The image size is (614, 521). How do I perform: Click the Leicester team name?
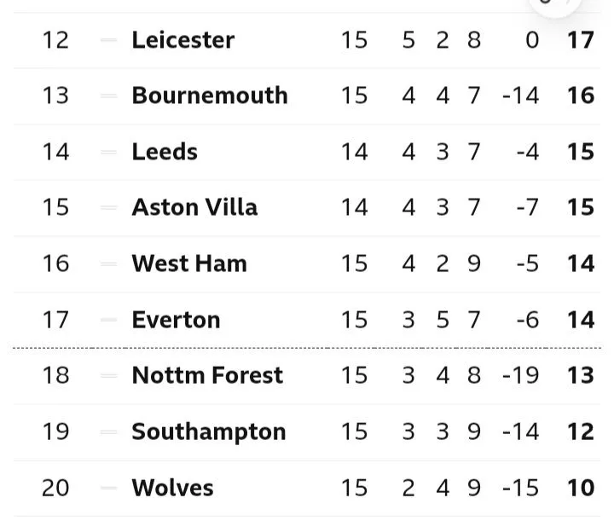point(182,40)
